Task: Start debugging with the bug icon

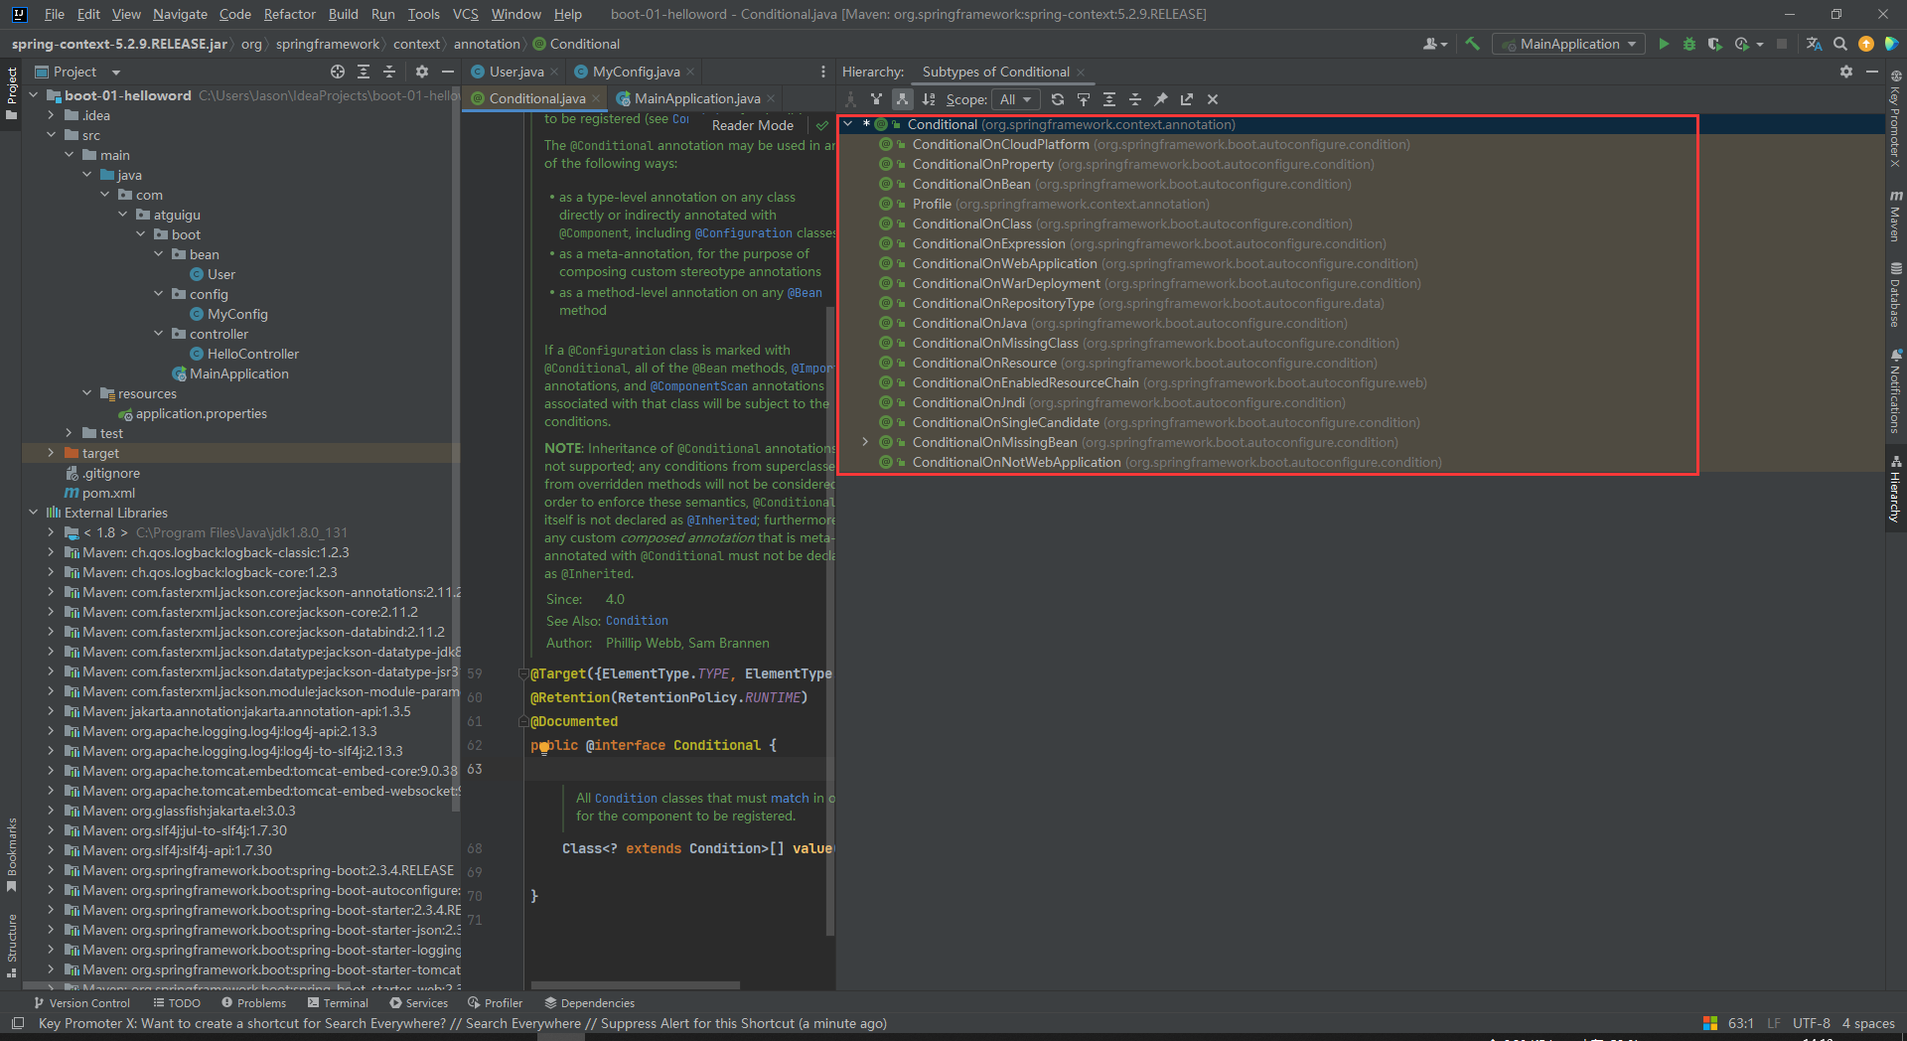Action: [x=1688, y=44]
